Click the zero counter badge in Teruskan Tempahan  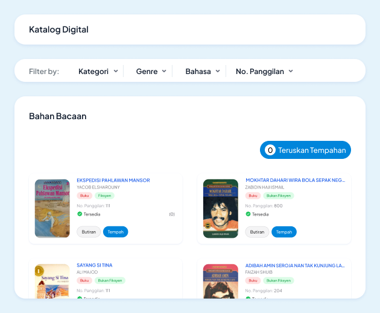(270, 150)
